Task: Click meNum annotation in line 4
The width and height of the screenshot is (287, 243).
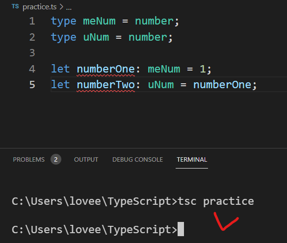Action: pos(164,69)
